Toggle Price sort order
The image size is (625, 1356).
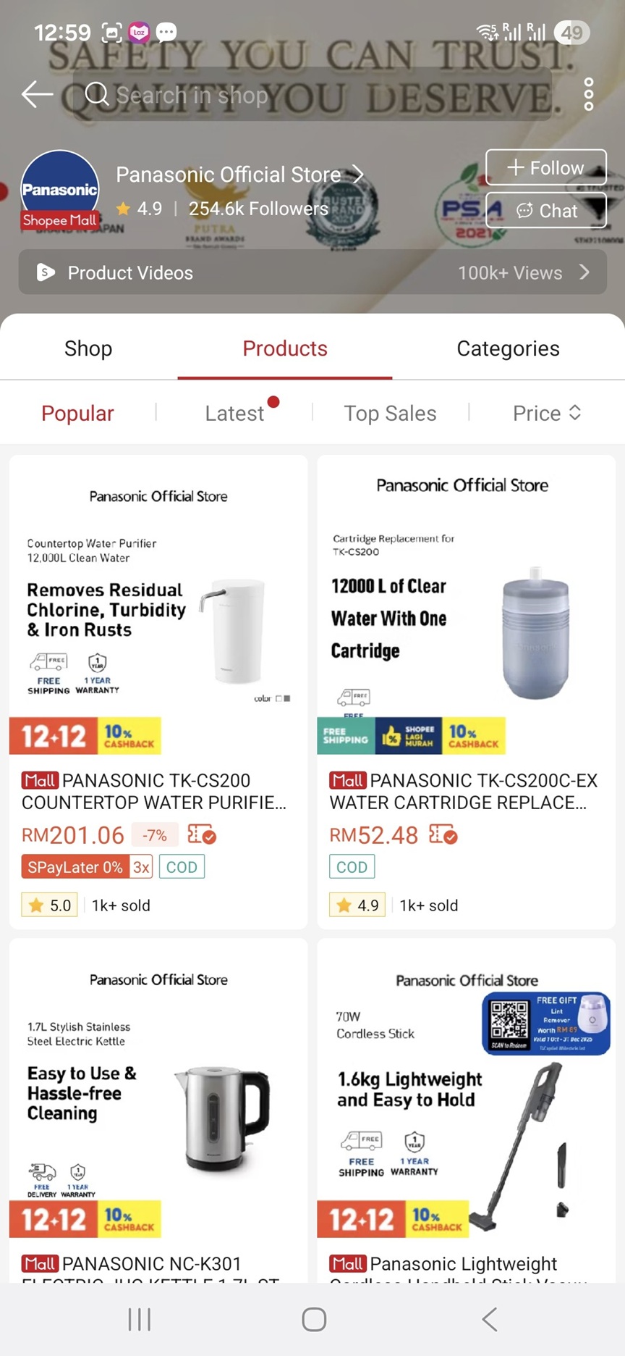point(547,413)
